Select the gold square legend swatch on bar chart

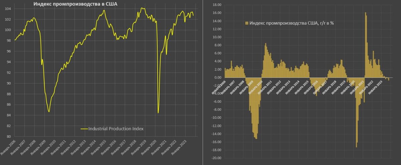tap(247, 23)
